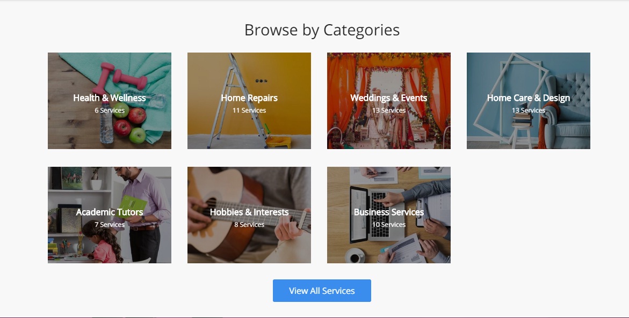Image resolution: width=629 pixels, height=318 pixels.
Task: Click the Academic Tutors title link
Action: (x=110, y=212)
